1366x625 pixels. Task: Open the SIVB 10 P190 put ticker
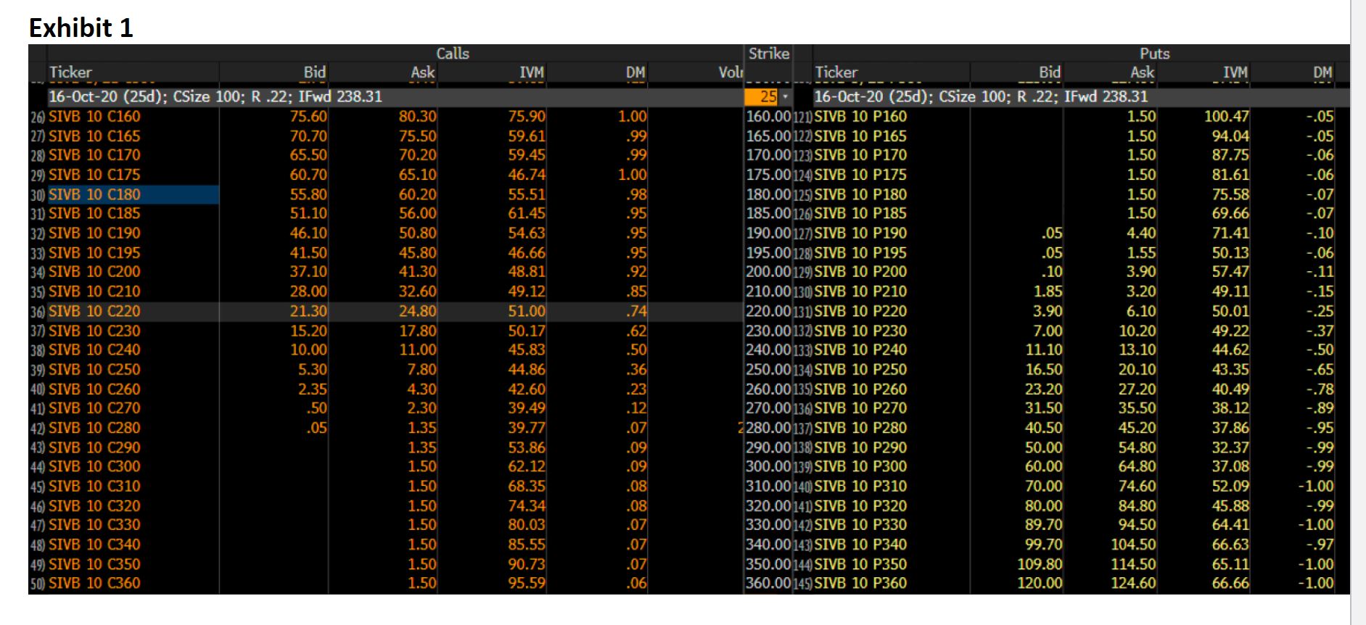click(860, 233)
